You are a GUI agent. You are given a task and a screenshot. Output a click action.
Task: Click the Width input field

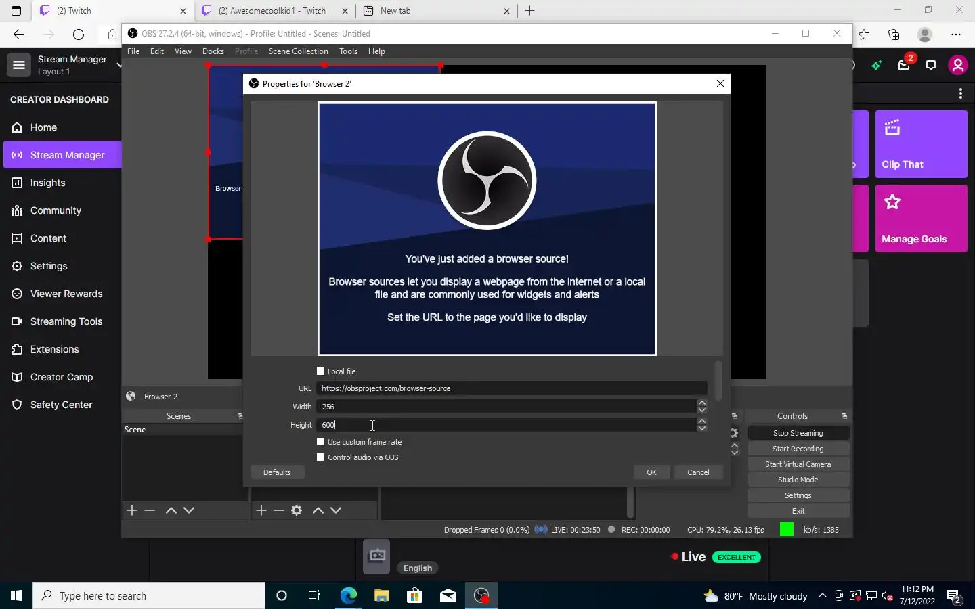point(506,407)
